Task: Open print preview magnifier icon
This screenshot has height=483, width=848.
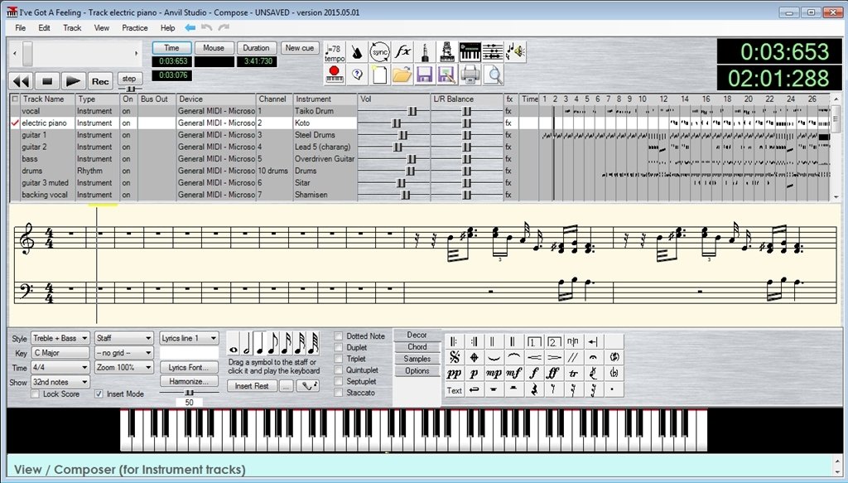Action: [x=493, y=75]
